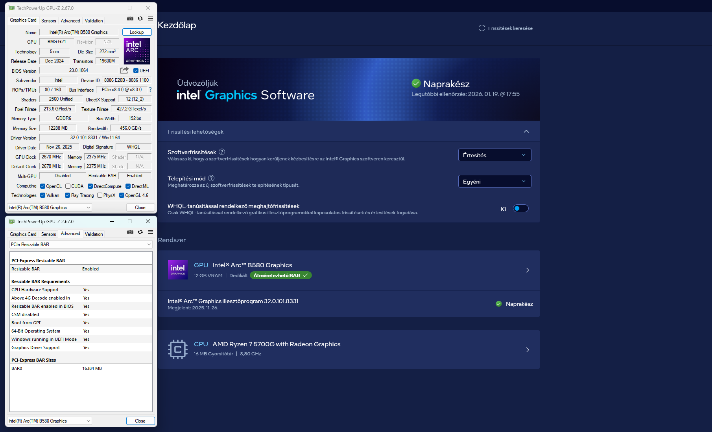
Task: Enable the WHQL-certified driver updates switch
Action: coord(520,209)
